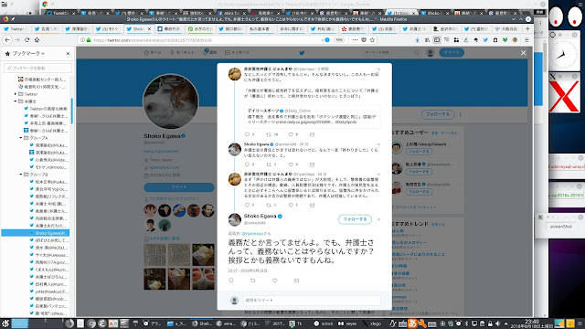The image size is (585, 329).
Task: Close the tweet overlay with X
Action: [x=524, y=53]
